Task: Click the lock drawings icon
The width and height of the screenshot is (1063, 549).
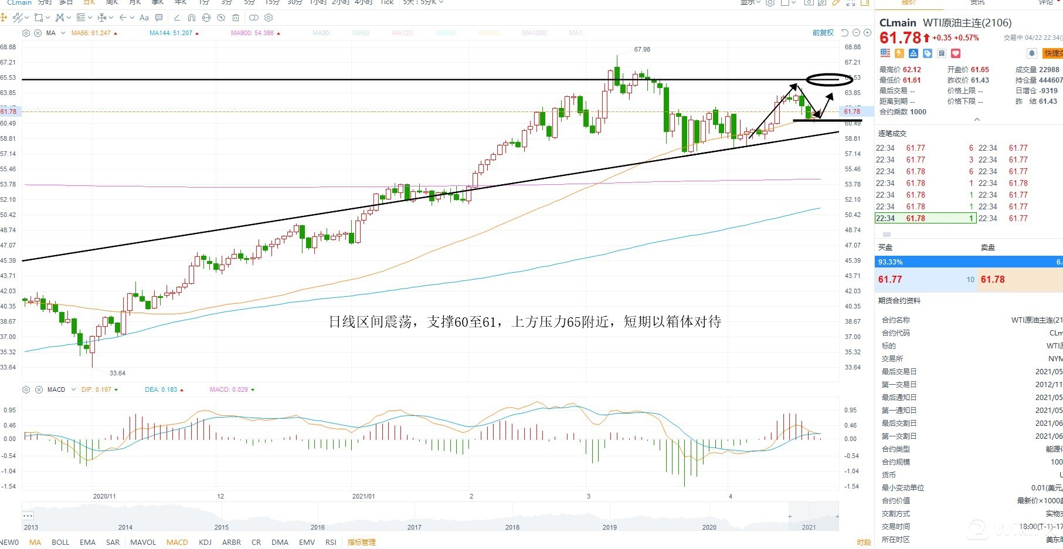Action: pyautogui.click(x=206, y=18)
